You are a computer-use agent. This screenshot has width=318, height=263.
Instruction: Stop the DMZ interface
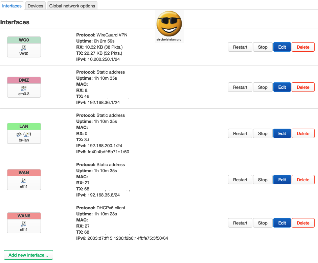point(263,87)
